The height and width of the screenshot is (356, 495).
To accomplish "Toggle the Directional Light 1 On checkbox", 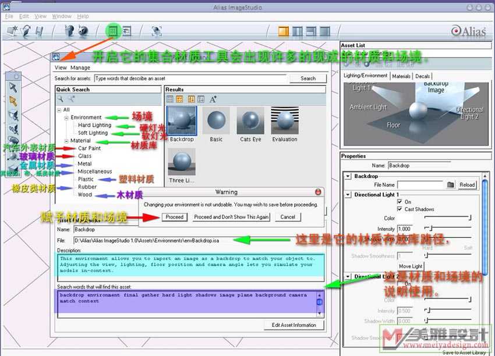I will [399, 202].
